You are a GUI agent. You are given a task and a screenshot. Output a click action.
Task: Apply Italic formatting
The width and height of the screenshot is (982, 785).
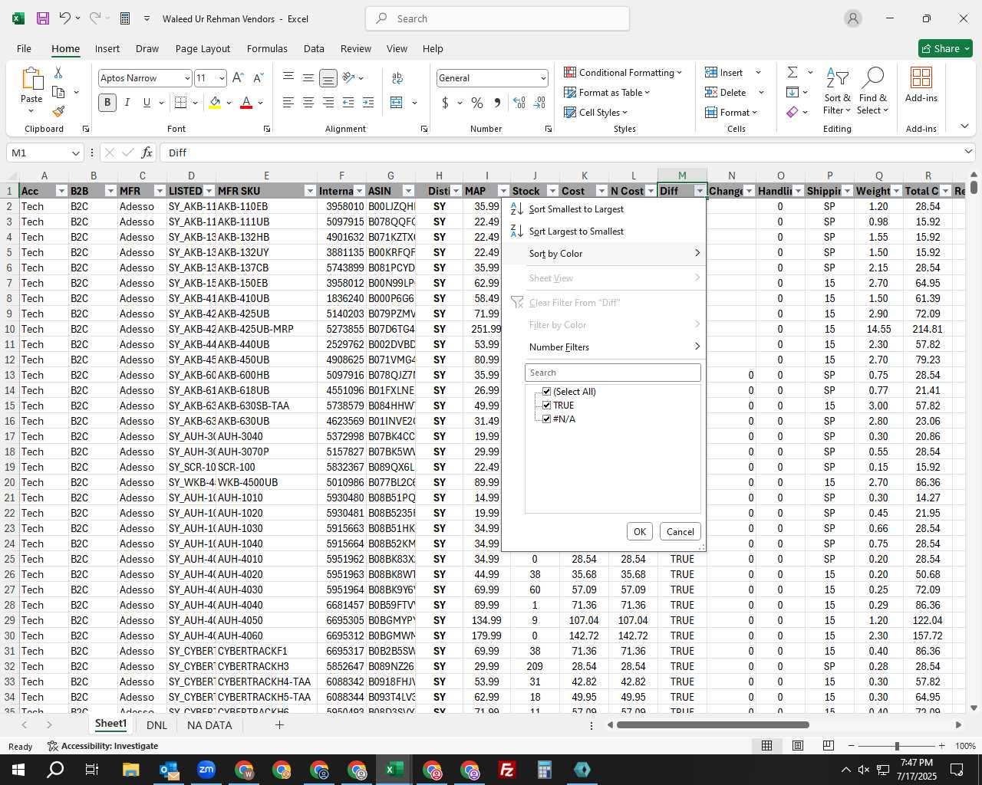[x=127, y=102]
